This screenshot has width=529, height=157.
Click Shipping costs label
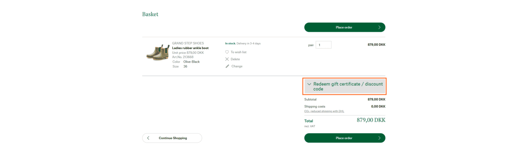(x=315, y=107)
